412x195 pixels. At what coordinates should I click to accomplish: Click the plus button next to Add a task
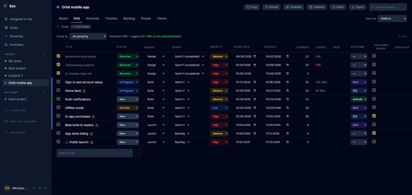pos(138,153)
